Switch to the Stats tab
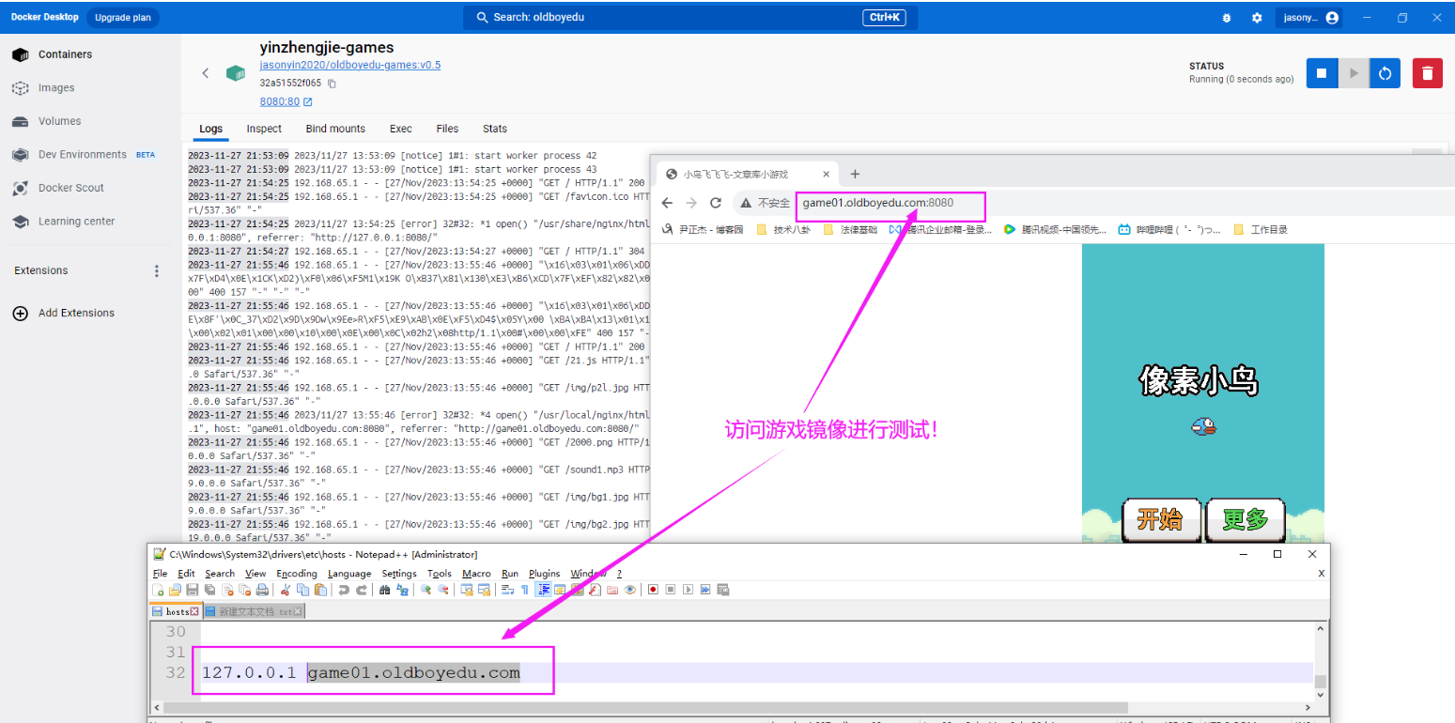1455x723 pixels. [x=495, y=129]
